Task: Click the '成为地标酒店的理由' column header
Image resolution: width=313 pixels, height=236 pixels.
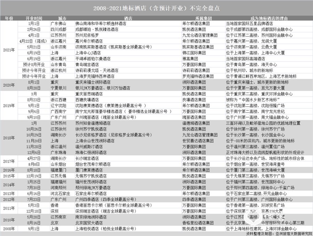Action: (269, 18)
